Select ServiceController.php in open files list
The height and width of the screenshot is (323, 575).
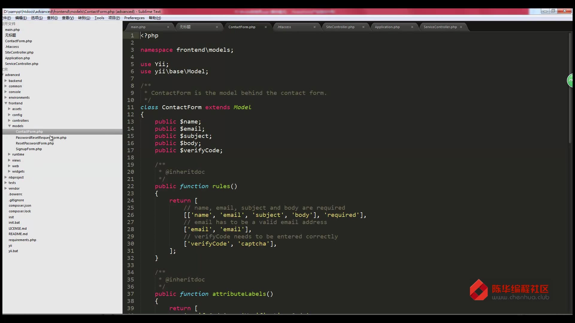click(x=22, y=64)
